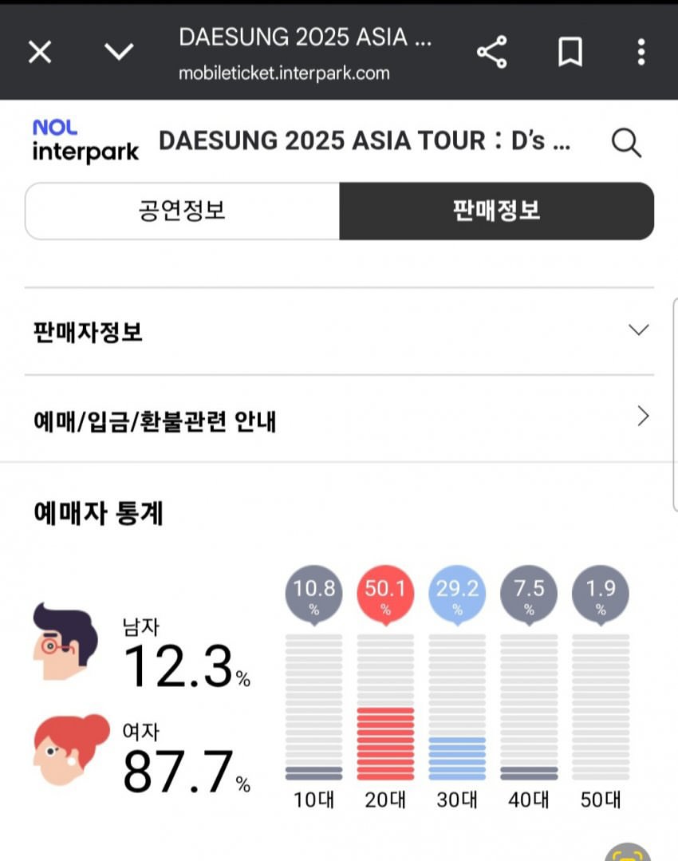Image resolution: width=678 pixels, height=861 pixels.
Task: Open 예매/입금/환불관련 안내 arrow
Action: point(642,417)
